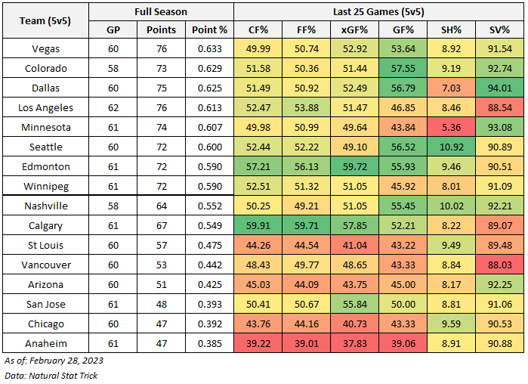This screenshot has width=528, height=384.
Task: Click the Anaheim team name cell
Action: (x=45, y=343)
